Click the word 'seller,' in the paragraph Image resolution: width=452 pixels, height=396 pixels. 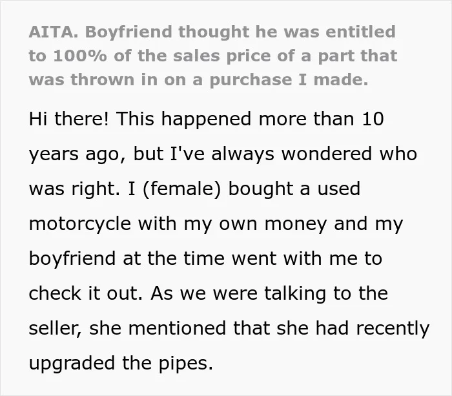click(56, 329)
